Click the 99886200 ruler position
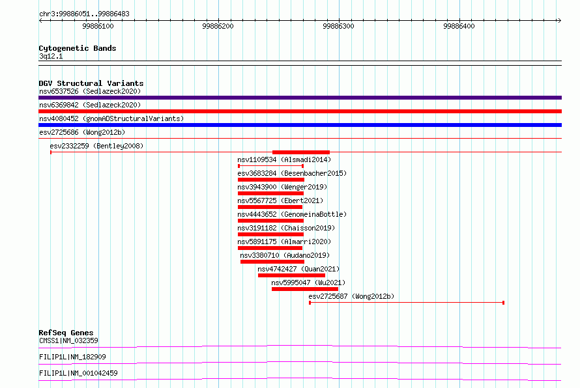The width and height of the screenshot is (580, 388). [x=218, y=26]
